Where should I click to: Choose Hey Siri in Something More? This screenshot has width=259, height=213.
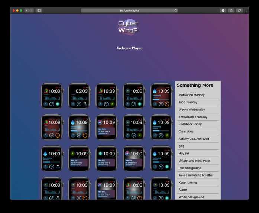click(x=198, y=154)
